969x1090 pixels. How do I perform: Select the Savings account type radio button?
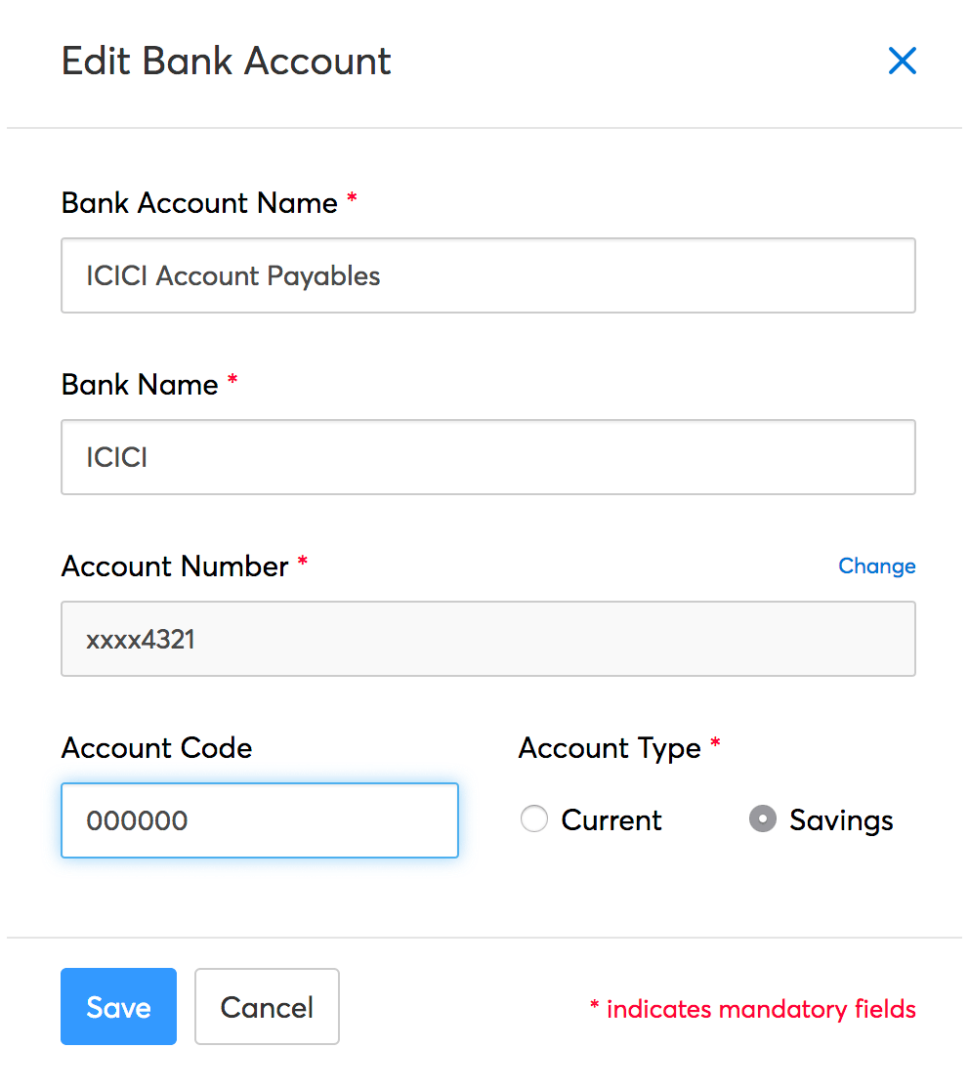(x=762, y=819)
